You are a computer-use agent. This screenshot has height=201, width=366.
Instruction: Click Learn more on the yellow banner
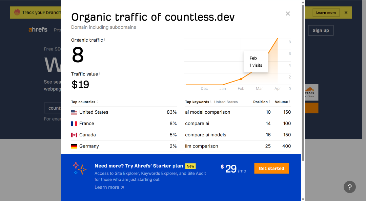[326, 13]
